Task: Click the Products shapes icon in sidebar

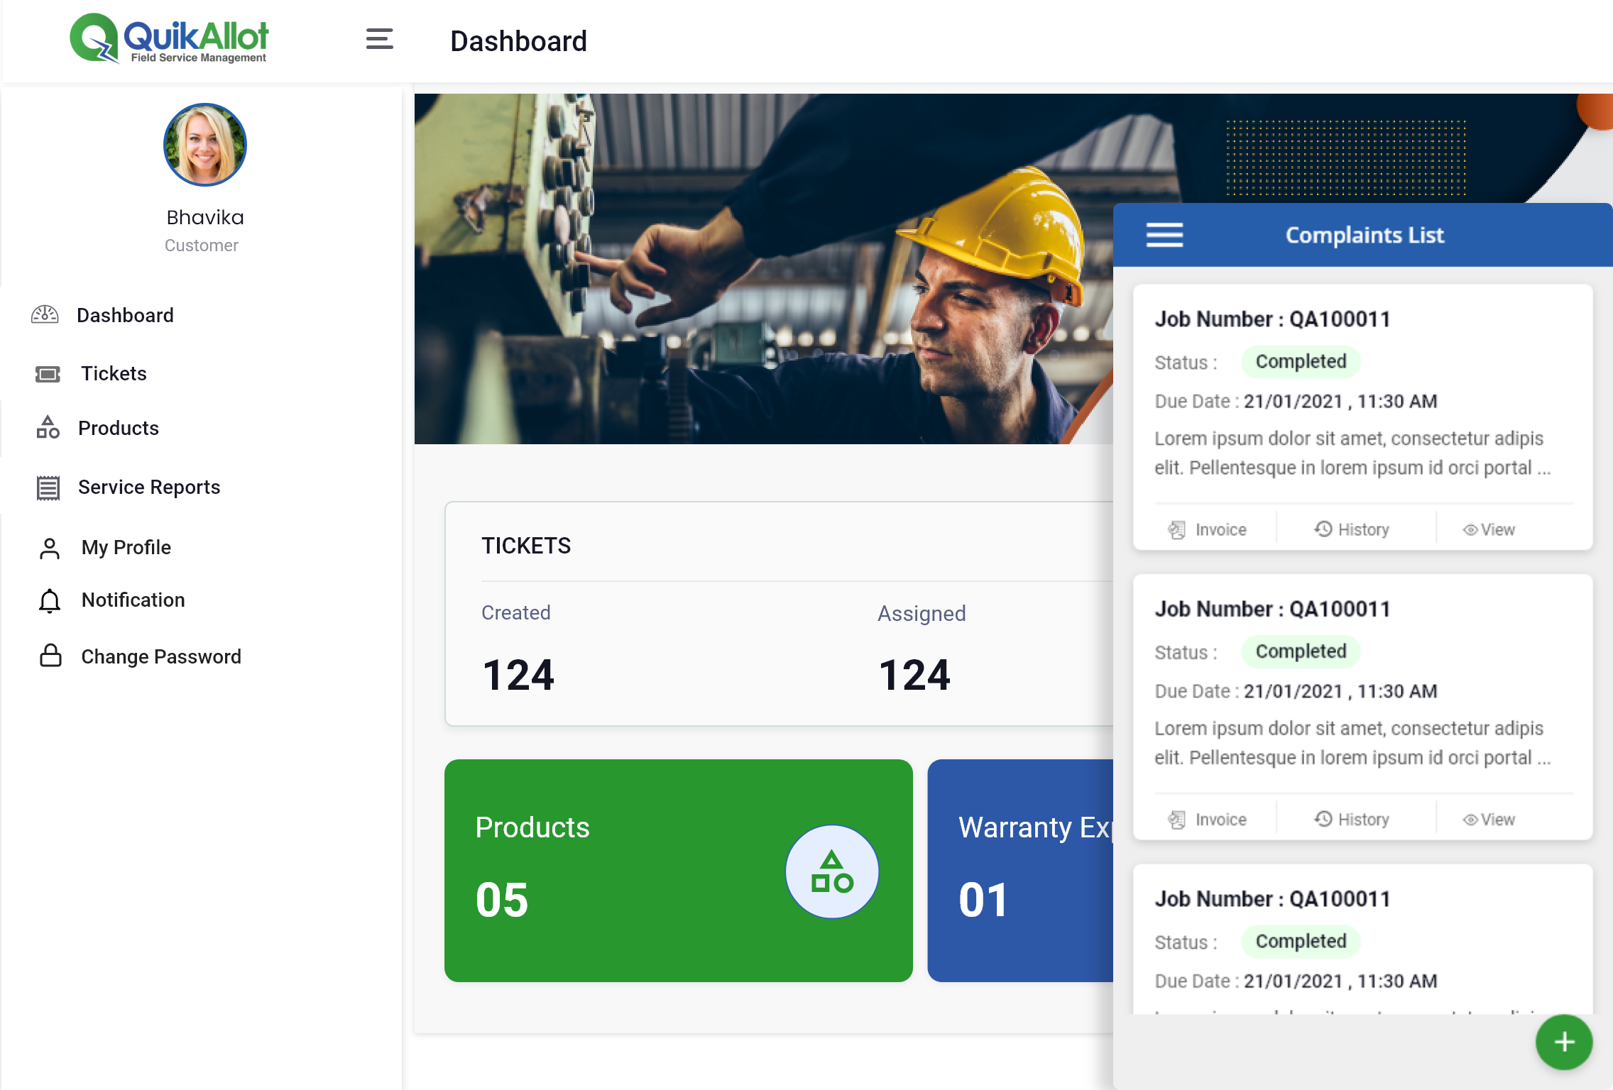Action: tap(48, 428)
